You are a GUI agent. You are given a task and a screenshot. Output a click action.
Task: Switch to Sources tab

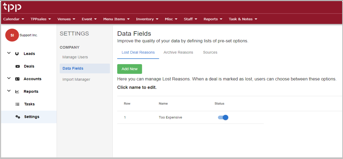(x=210, y=52)
